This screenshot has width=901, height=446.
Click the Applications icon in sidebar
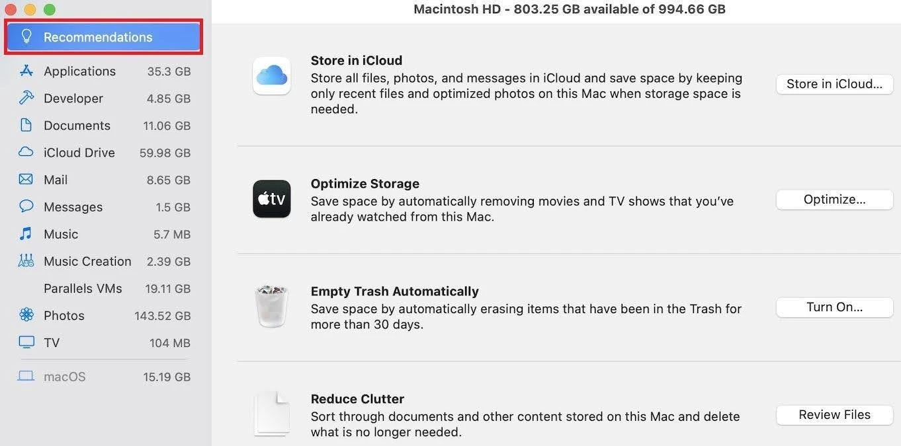[26, 71]
